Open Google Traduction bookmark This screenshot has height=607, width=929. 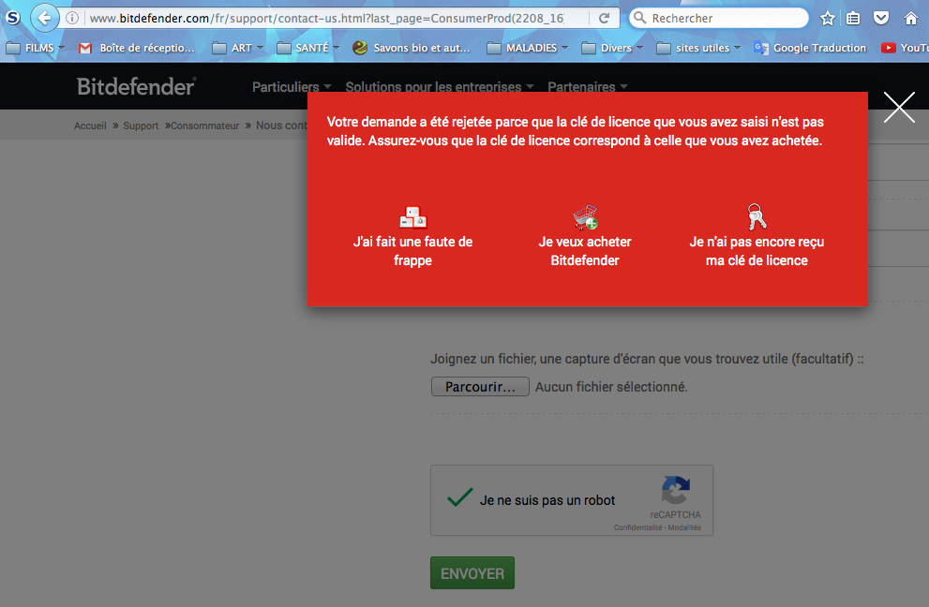810,48
